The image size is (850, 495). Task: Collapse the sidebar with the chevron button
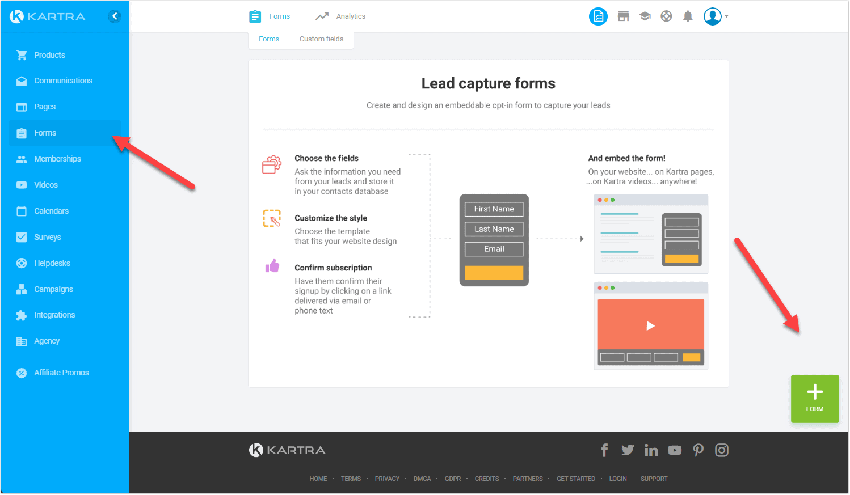115,16
